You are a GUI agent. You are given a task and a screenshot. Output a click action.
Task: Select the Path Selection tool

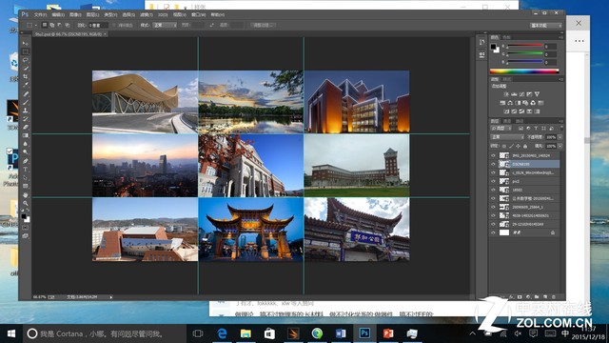coord(26,178)
